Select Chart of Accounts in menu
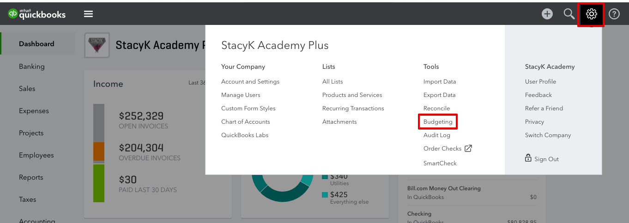The width and height of the screenshot is (629, 223). coord(245,122)
